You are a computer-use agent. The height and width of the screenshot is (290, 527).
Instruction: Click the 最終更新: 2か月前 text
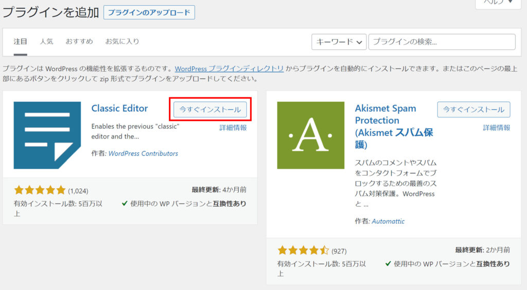pyautogui.click(x=483, y=250)
